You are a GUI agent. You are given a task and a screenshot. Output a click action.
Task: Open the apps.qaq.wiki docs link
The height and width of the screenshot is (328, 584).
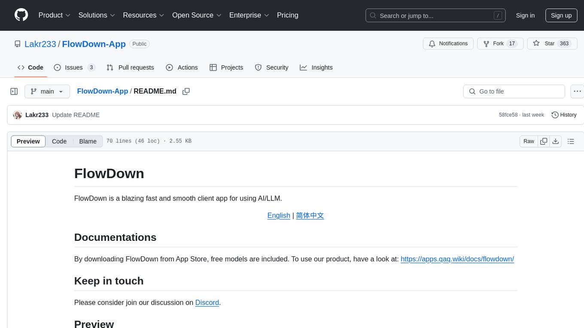pyautogui.click(x=457, y=259)
